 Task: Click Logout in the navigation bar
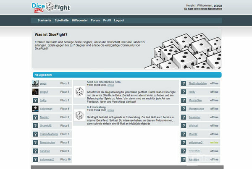pos(119,21)
